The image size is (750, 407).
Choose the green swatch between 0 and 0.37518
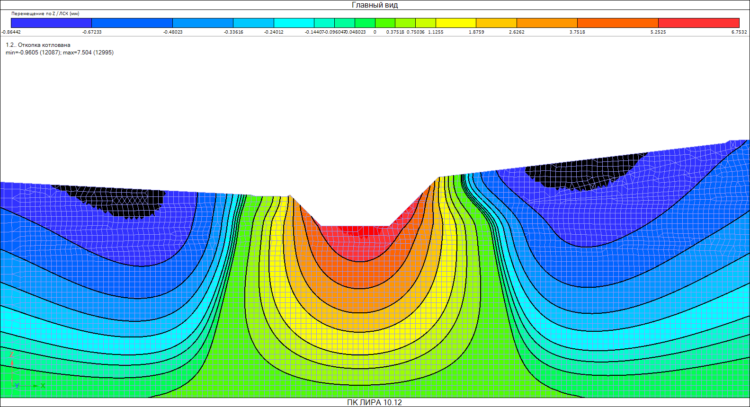pos(385,23)
